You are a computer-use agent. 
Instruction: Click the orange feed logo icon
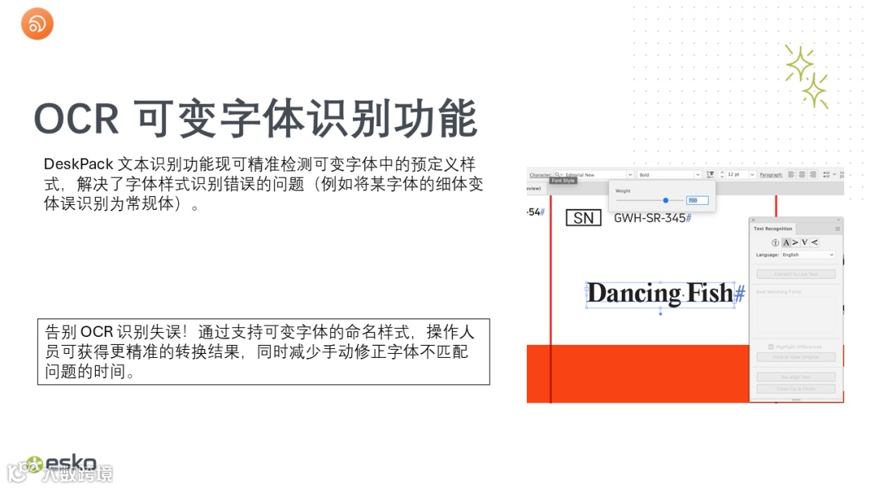click(x=37, y=24)
